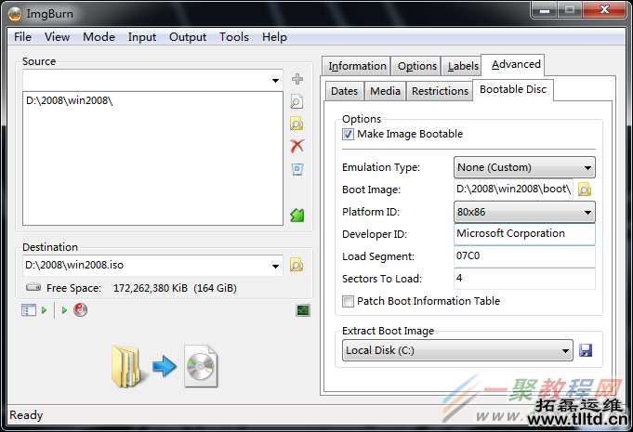Browse for destination file icon
The height and width of the screenshot is (432, 633).
coord(297,265)
